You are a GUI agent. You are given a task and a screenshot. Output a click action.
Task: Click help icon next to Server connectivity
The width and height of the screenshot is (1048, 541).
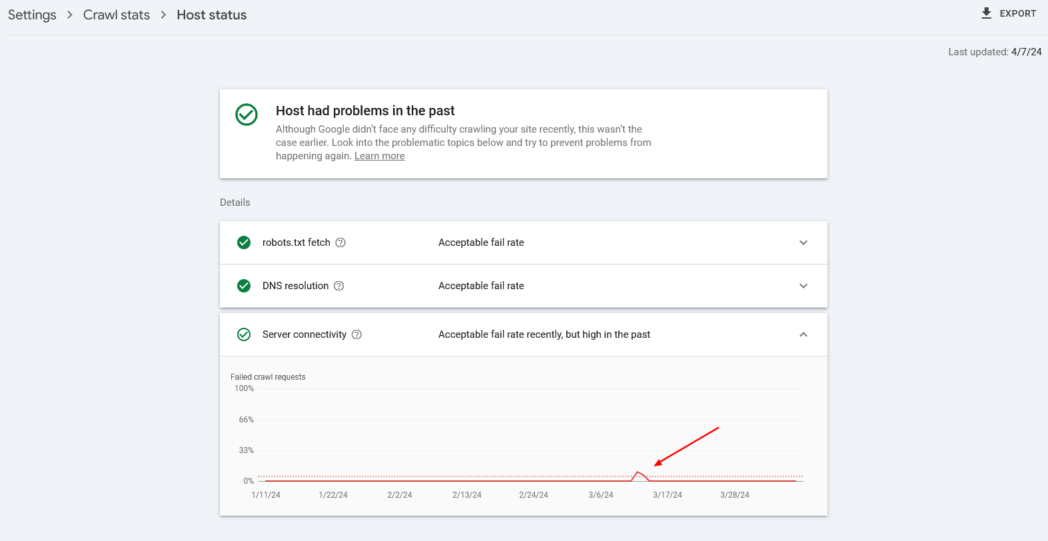tap(356, 334)
